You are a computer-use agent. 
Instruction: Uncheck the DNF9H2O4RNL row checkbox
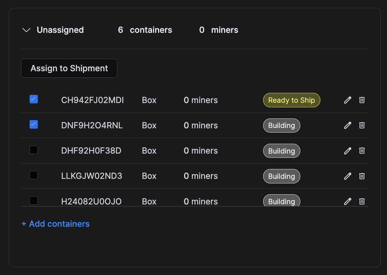34,124
